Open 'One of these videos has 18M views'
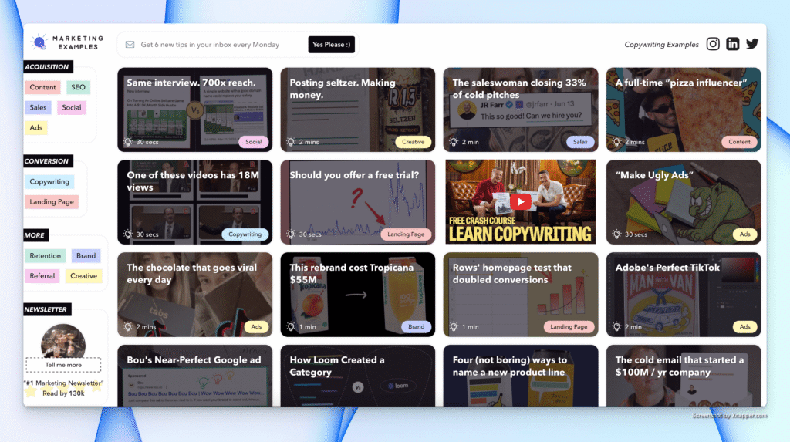Image resolution: width=790 pixels, height=442 pixels. (x=195, y=202)
